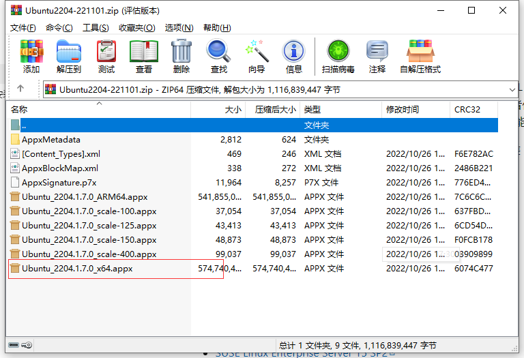Click the Virus Scan (扫描病毒) icon
Viewport: 524px width, 358px height.
(338, 50)
